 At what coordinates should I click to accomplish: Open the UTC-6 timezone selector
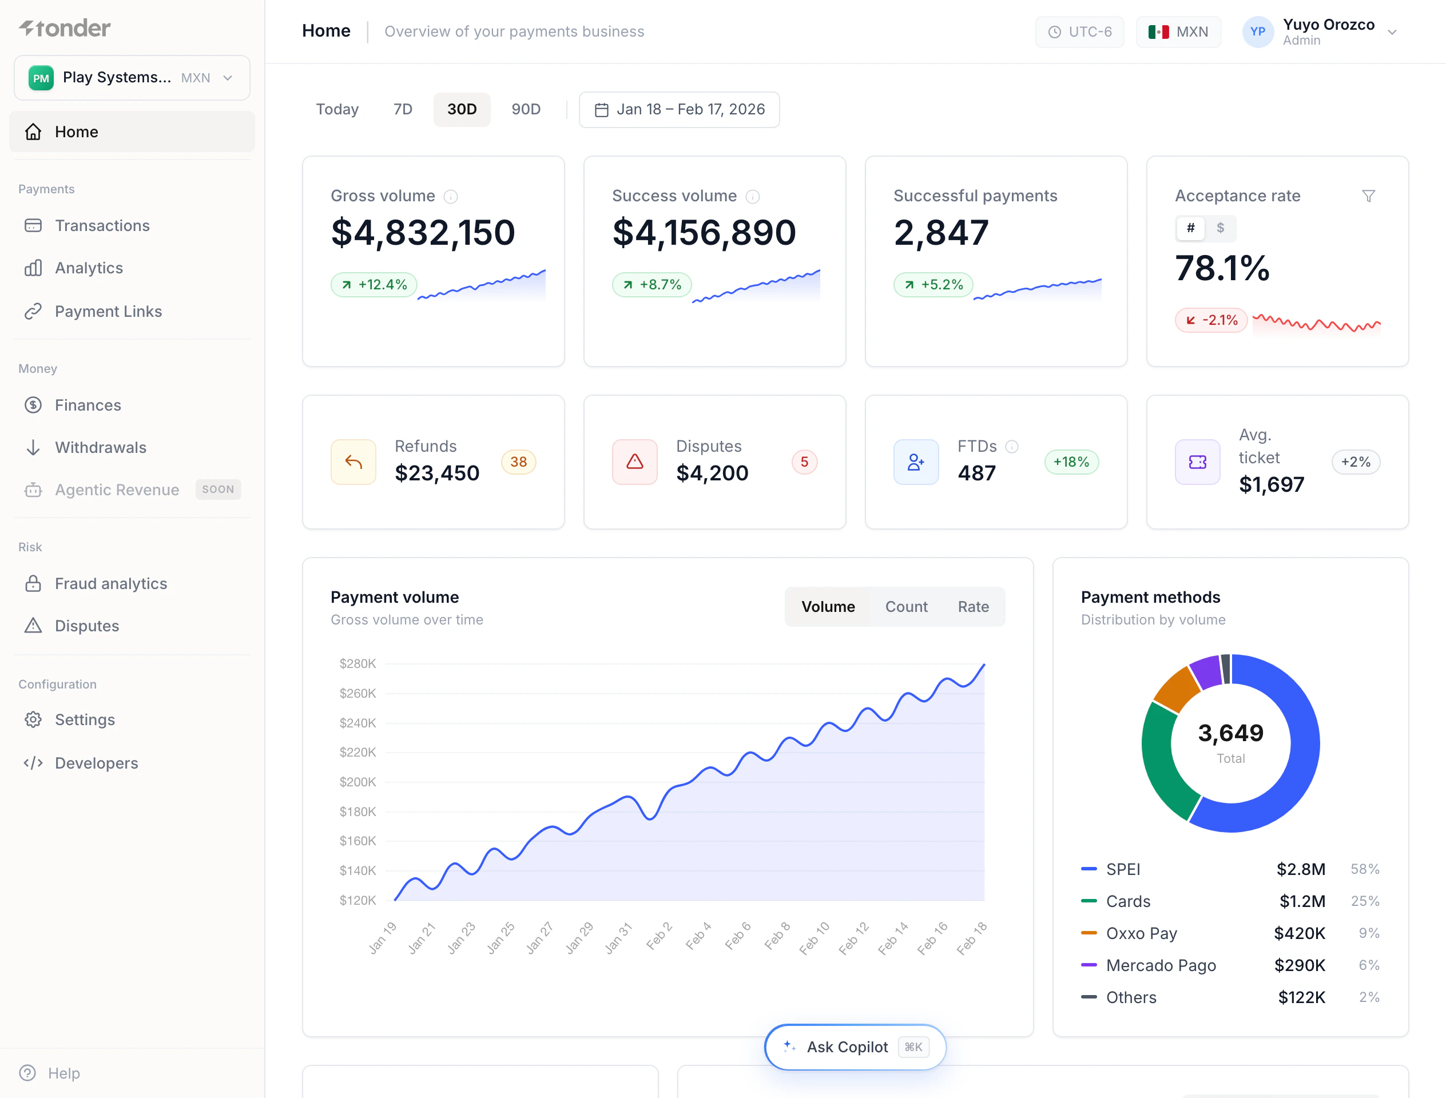point(1080,32)
